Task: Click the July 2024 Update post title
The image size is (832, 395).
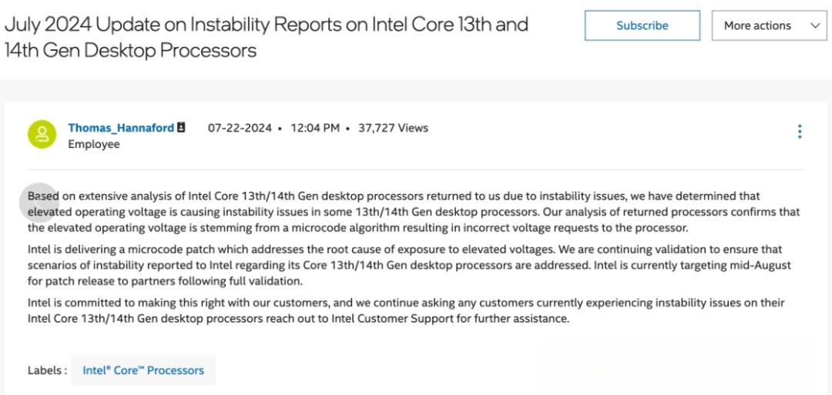Action: (x=267, y=38)
